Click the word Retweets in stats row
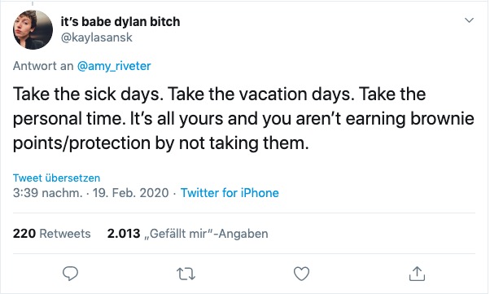 pyautogui.click(x=65, y=234)
